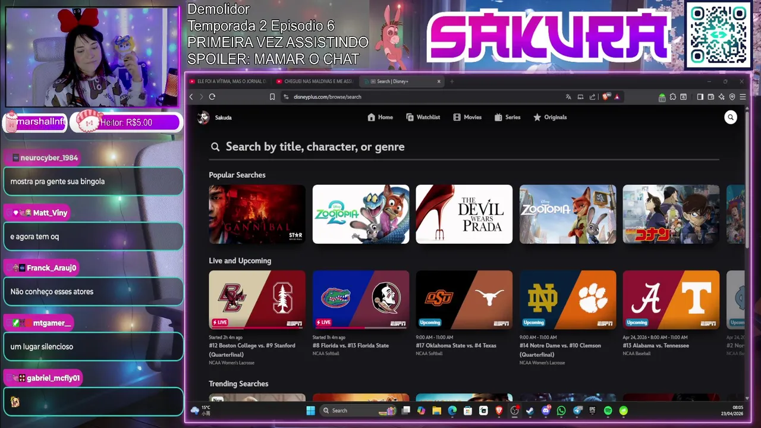Click the 'Heitor: R$5.00' donation badge
Image resolution: width=761 pixels, height=428 pixels.
pyautogui.click(x=126, y=122)
